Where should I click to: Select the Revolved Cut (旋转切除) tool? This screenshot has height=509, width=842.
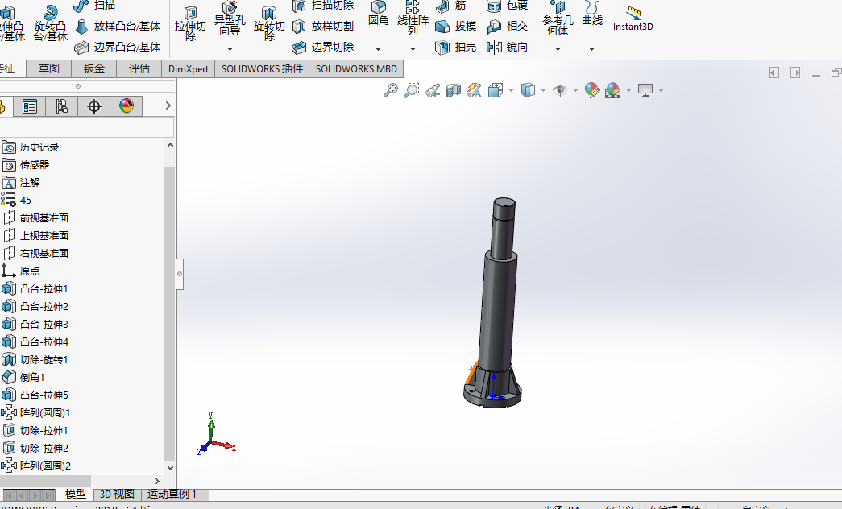coord(269,24)
